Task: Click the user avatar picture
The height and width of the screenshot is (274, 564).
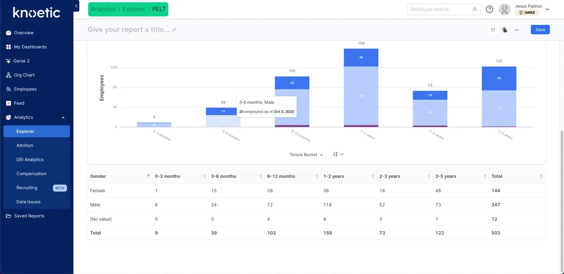Action: (x=504, y=9)
